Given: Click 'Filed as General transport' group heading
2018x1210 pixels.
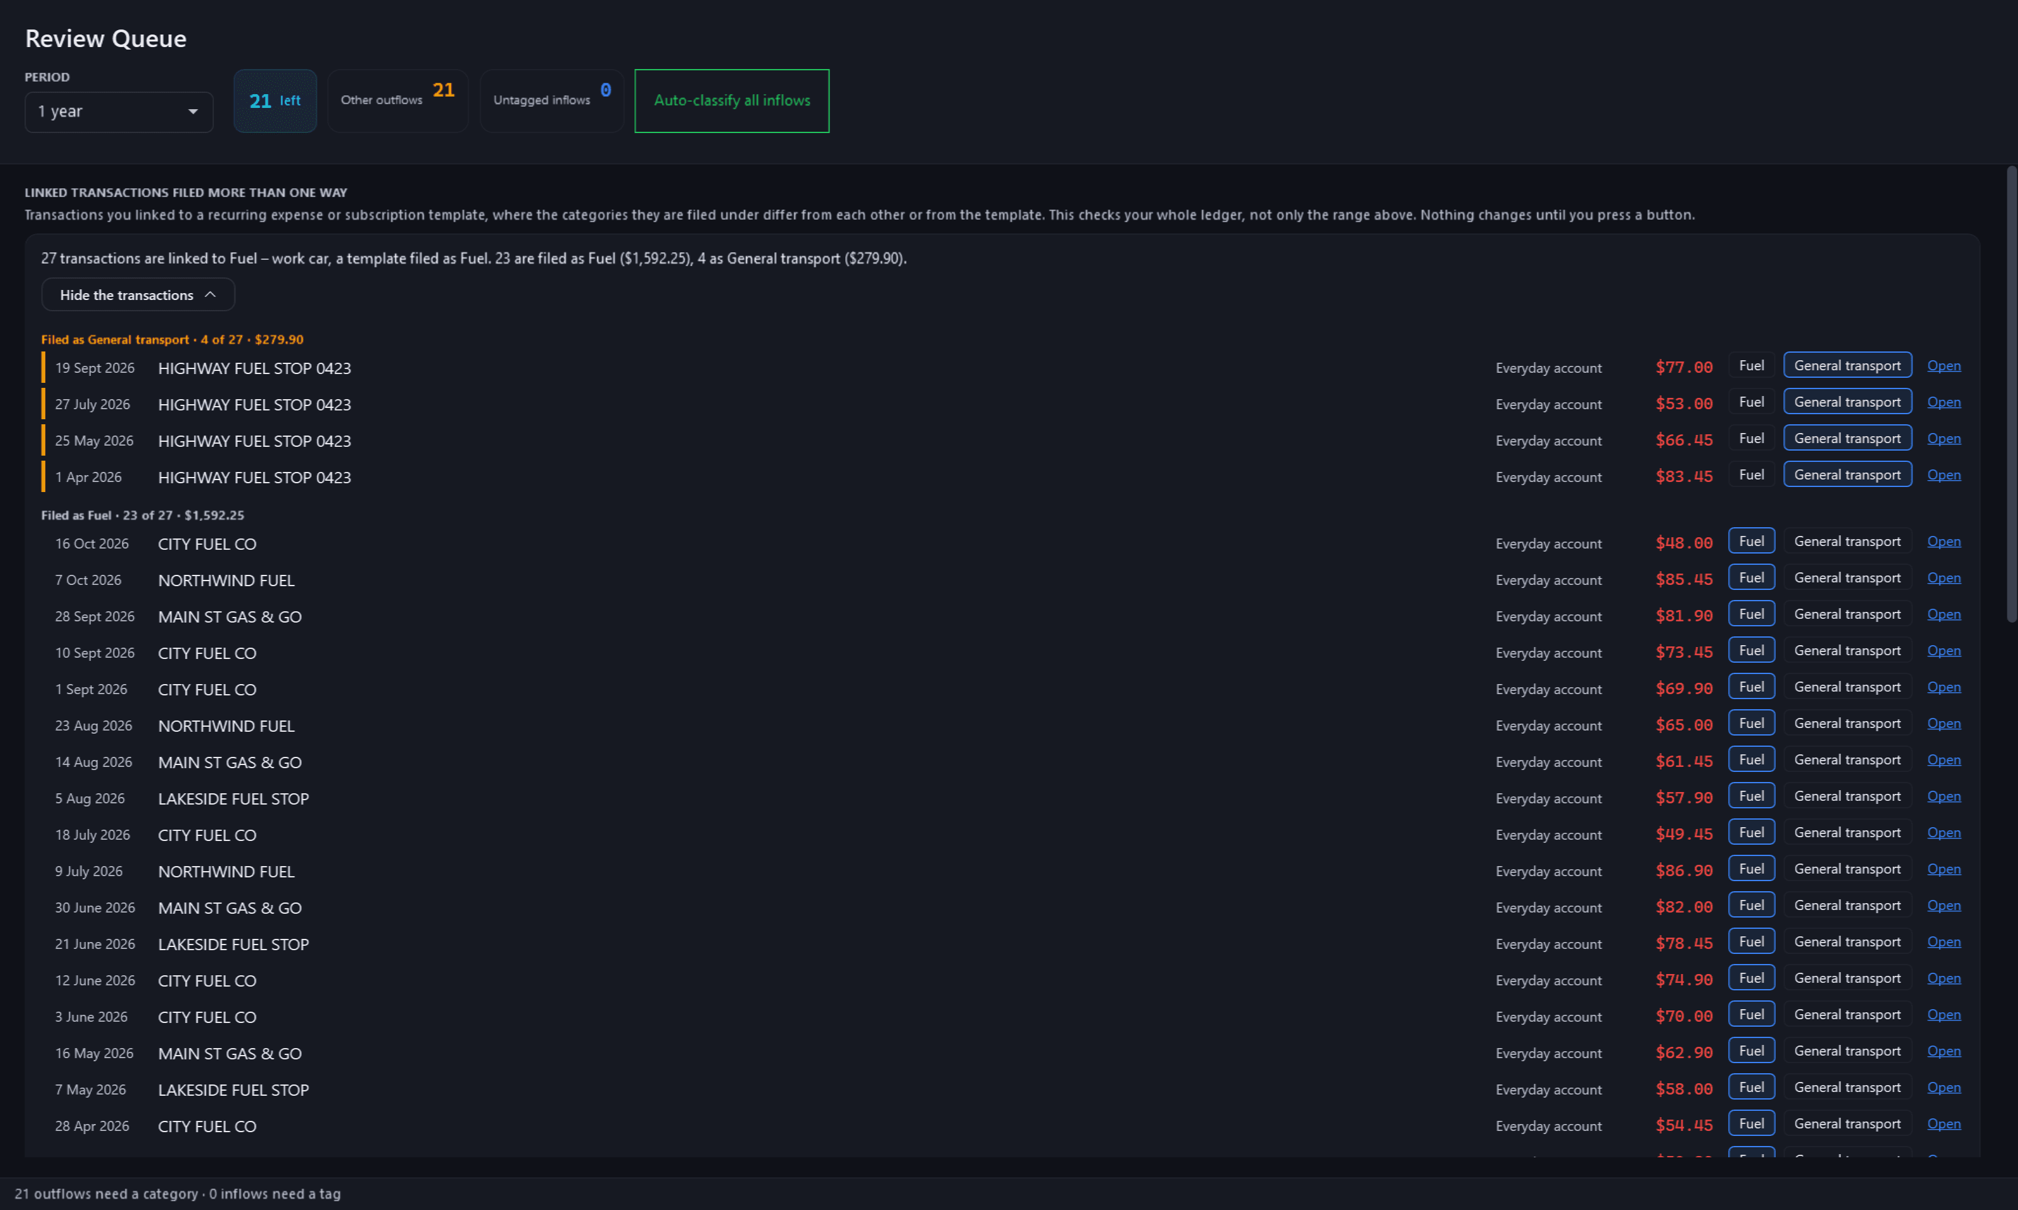Looking at the screenshot, I should pos(172,340).
